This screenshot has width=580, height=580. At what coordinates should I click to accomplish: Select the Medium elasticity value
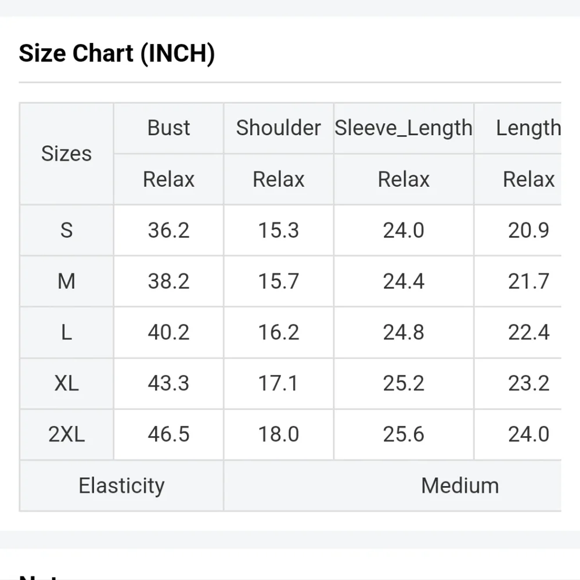tap(459, 485)
